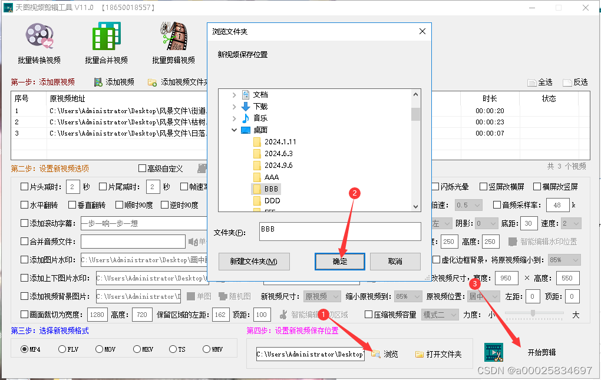Click the 随机图 random image icon
The height and width of the screenshot is (380, 601).
pyautogui.click(x=223, y=296)
